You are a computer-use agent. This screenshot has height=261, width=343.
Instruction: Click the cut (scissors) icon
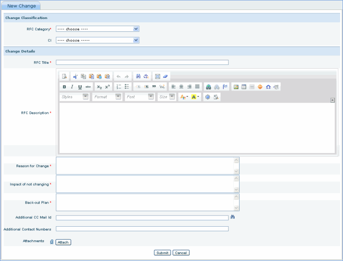[75, 77]
